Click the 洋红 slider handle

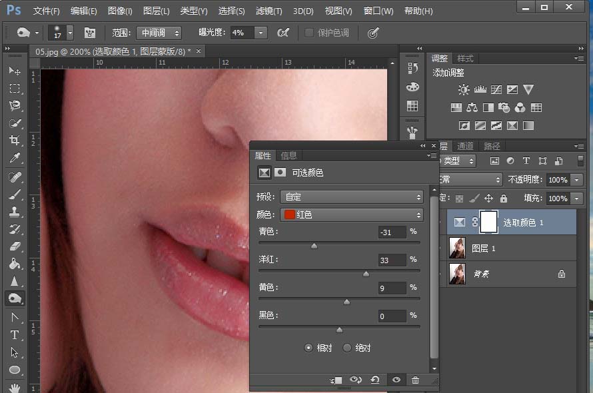(366, 274)
